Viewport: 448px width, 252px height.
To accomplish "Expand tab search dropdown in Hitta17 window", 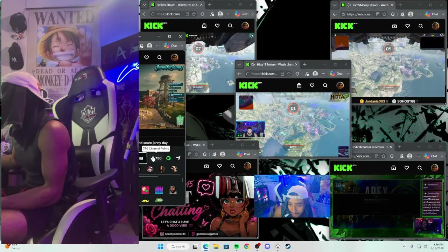I will click(239, 64).
